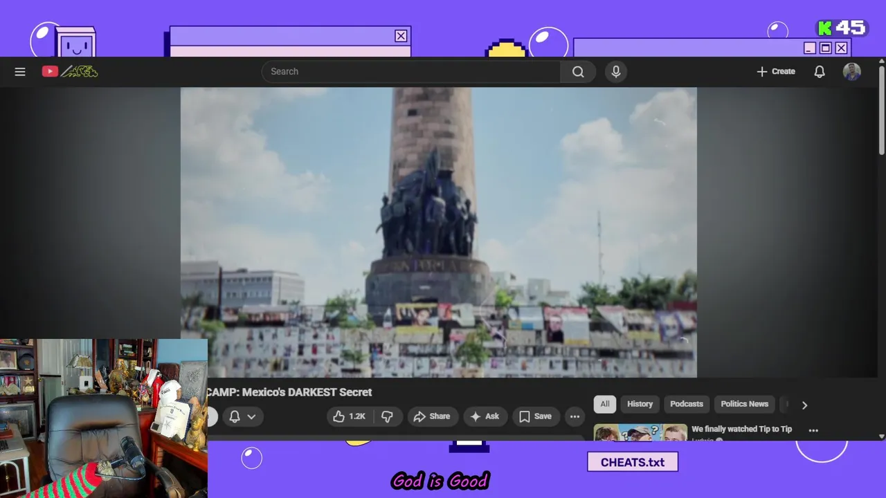Screen dimensions: 886x498
Task: Open the account avatar menu
Action: pyautogui.click(x=852, y=71)
